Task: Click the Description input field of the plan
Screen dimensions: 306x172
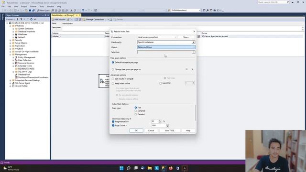Action: 182,28
